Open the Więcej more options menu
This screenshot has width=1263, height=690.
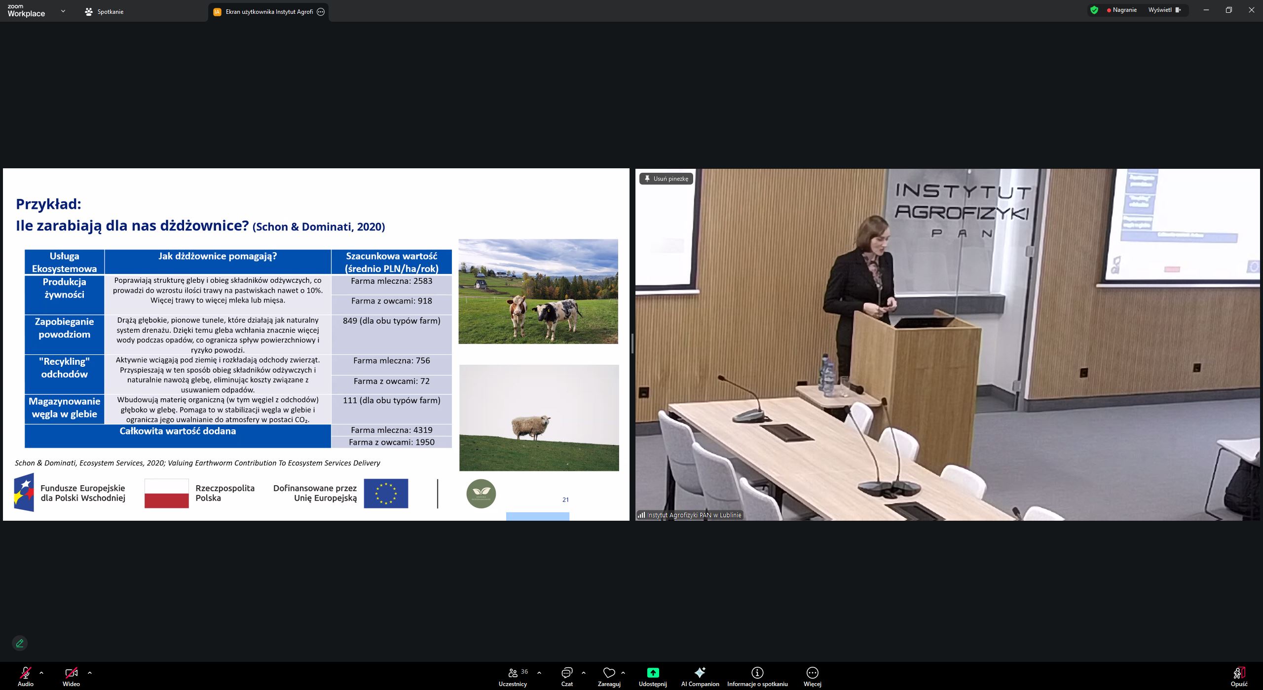click(x=812, y=673)
